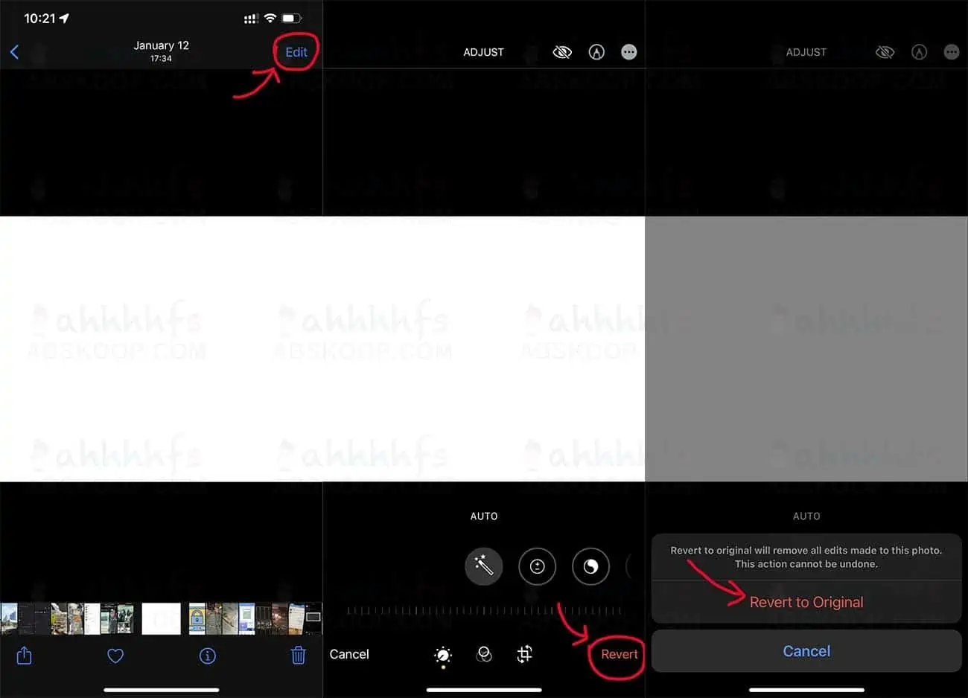The image size is (968, 698).
Task: Delete the photo using the trash icon
Action: 298,655
